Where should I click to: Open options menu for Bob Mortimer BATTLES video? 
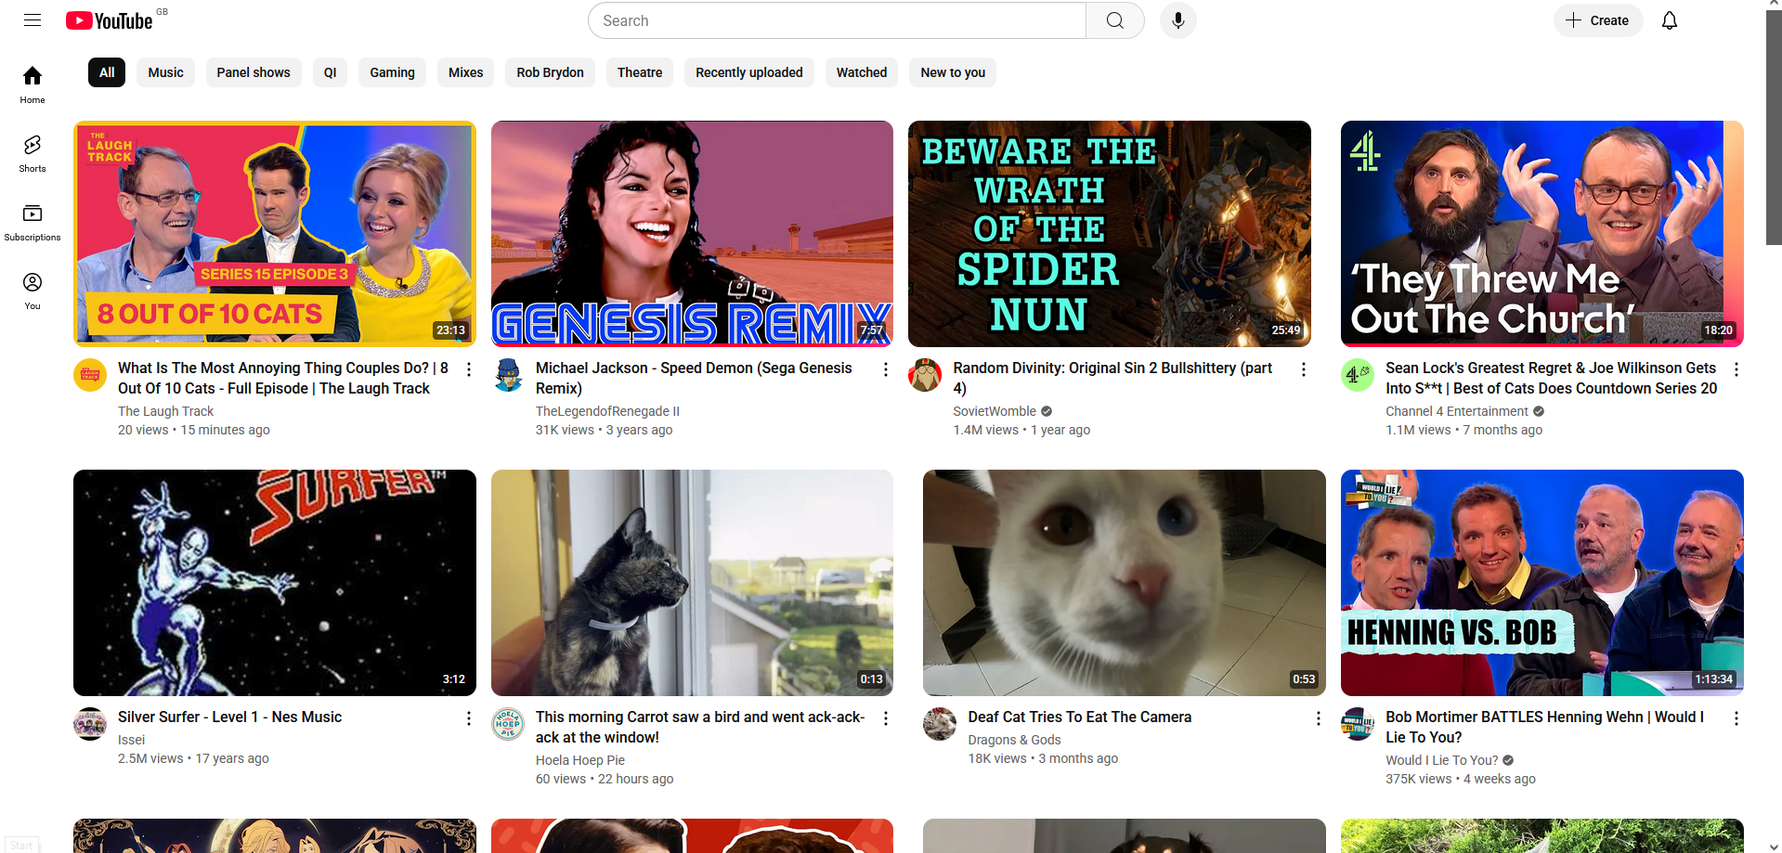(x=1736, y=718)
